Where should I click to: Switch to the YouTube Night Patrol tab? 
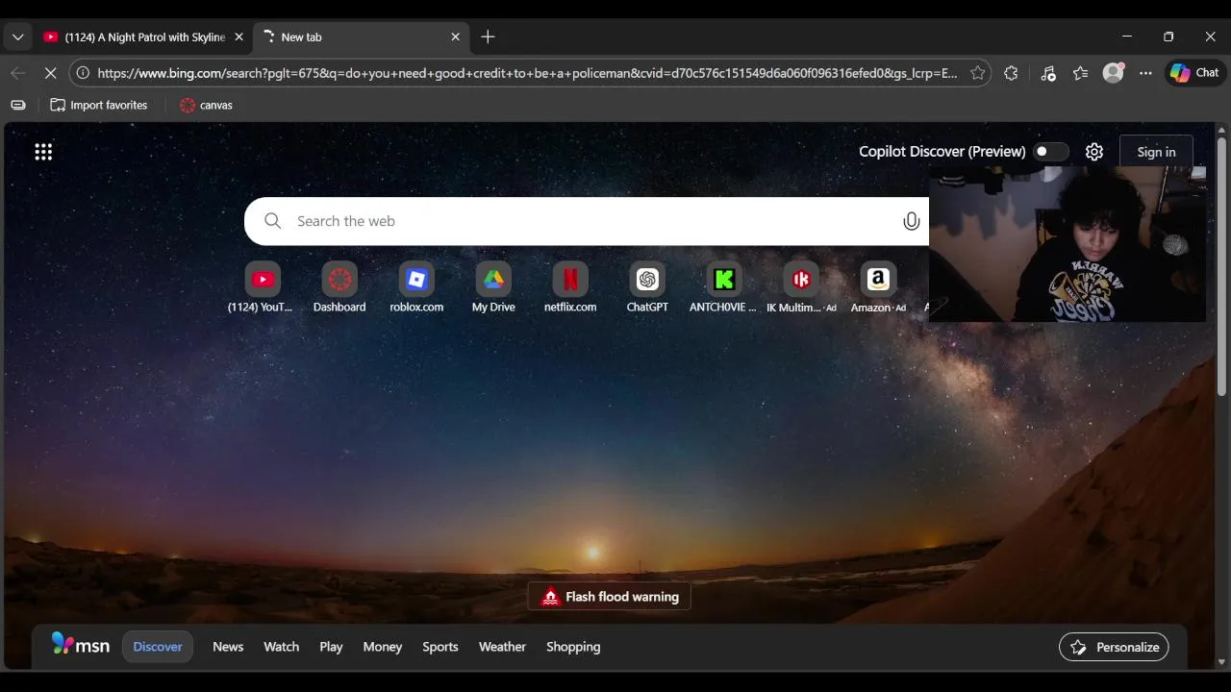(144, 37)
